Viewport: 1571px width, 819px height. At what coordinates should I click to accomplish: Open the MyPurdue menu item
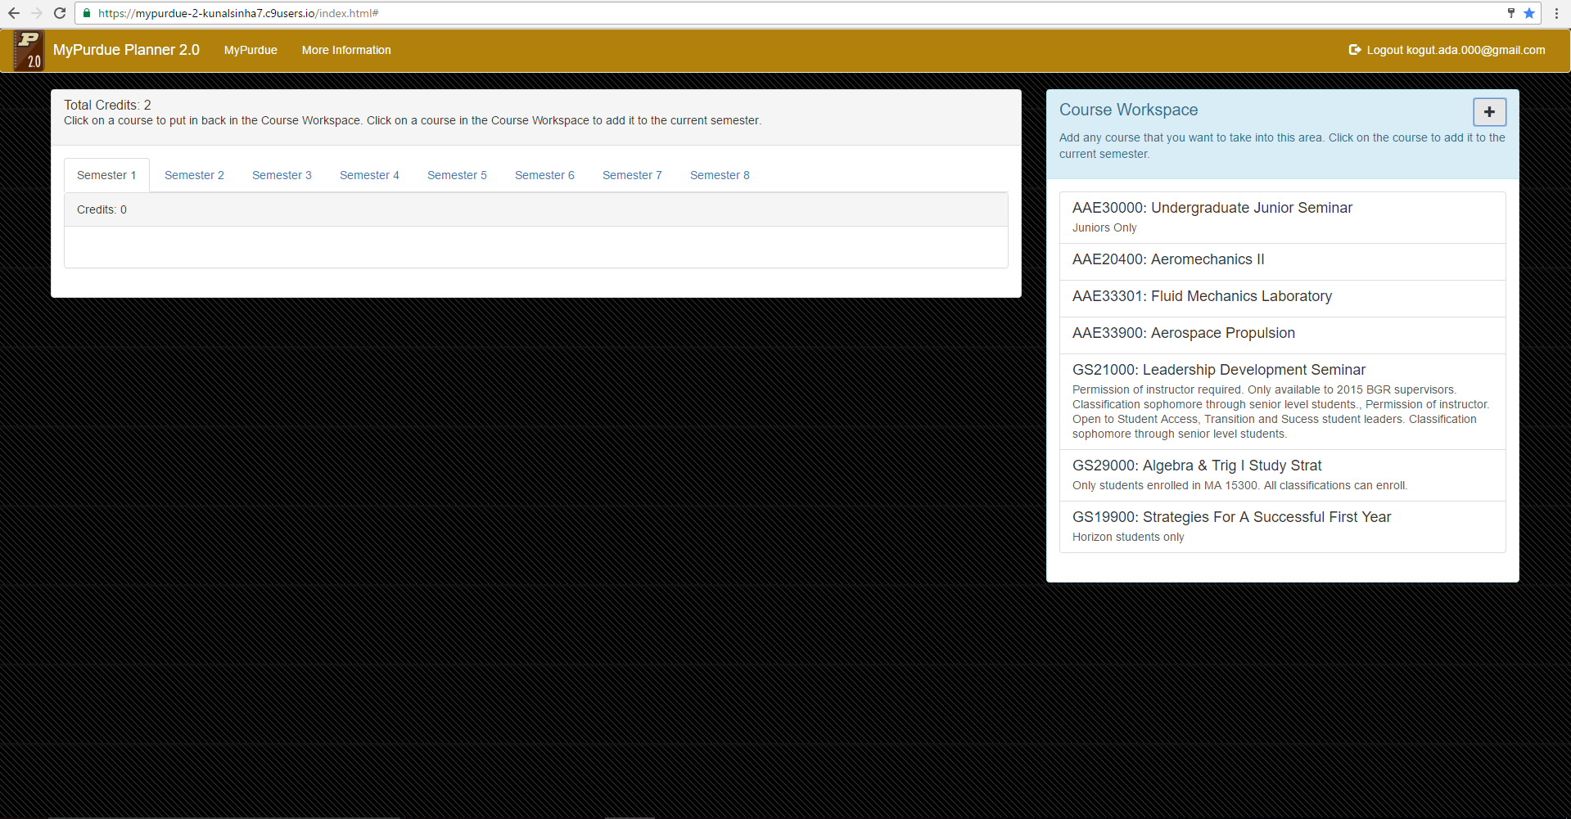click(x=251, y=50)
